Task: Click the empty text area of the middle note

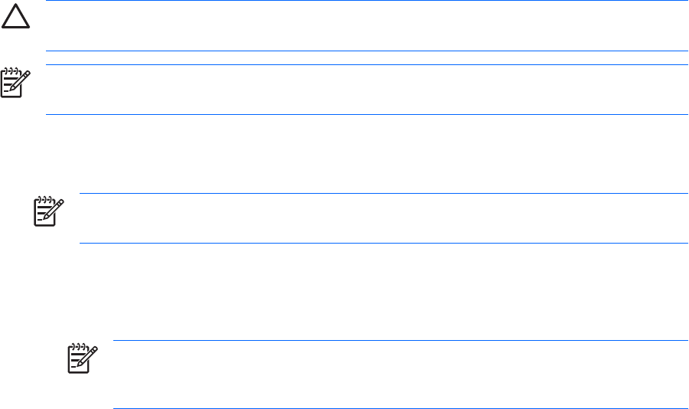Action: coord(383,219)
